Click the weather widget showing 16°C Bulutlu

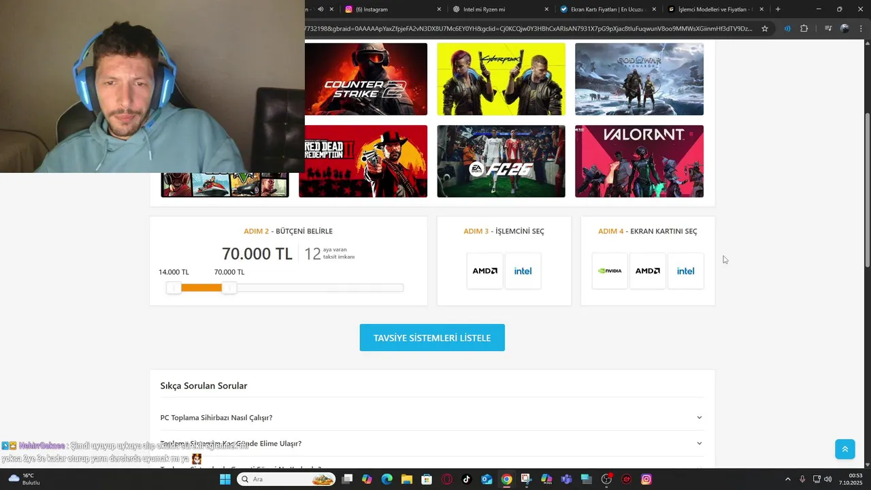[x=24, y=479]
